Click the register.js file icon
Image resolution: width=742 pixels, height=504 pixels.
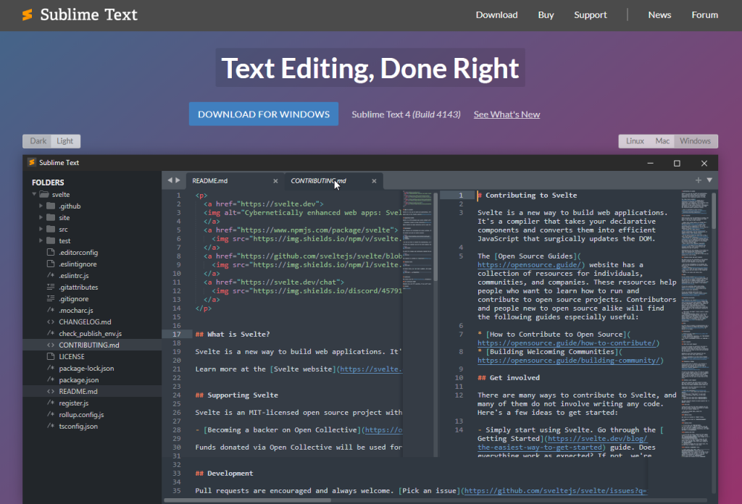[x=51, y=403]
